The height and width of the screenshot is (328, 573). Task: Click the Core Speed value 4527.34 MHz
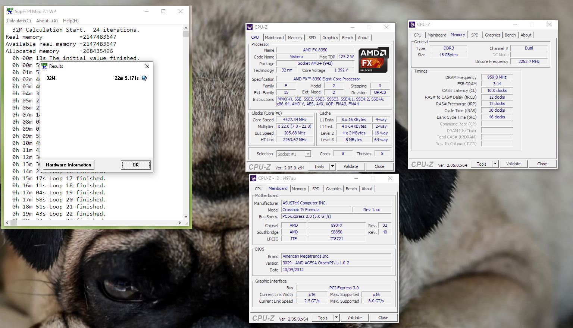tap(295, 120)
